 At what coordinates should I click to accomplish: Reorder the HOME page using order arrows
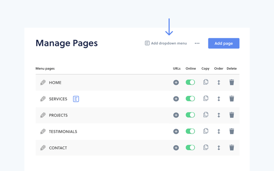[x=219, y=82]
